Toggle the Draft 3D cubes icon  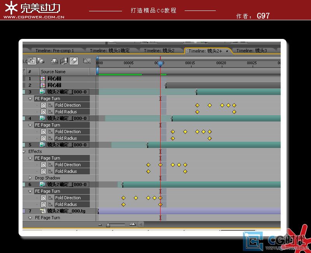pyautogui.click(x=40, y=61)
